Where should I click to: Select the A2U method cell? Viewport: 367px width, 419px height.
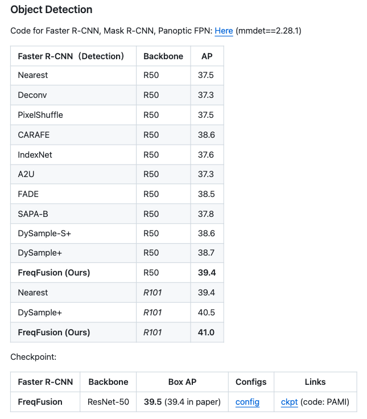pos(26,174)
